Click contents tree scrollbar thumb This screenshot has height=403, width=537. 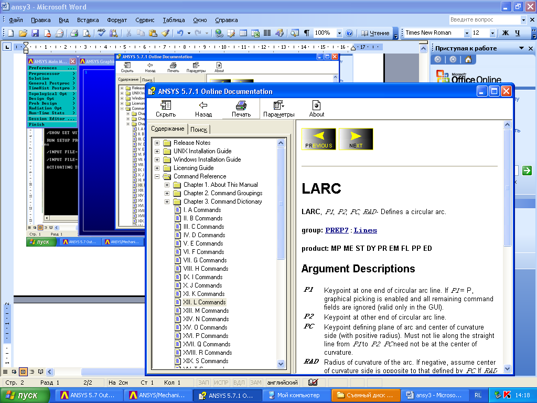tap(281, 203)
